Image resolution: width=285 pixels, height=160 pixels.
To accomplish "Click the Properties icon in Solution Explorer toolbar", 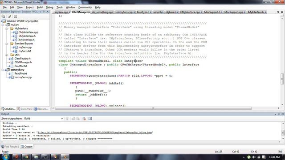I will tap(4, 16).
